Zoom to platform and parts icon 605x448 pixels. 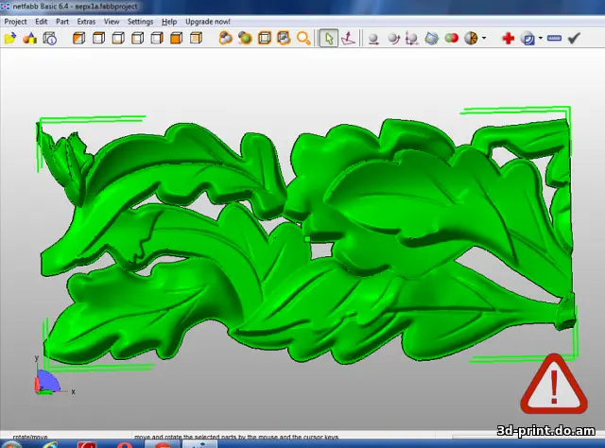[x=284, y=38]
